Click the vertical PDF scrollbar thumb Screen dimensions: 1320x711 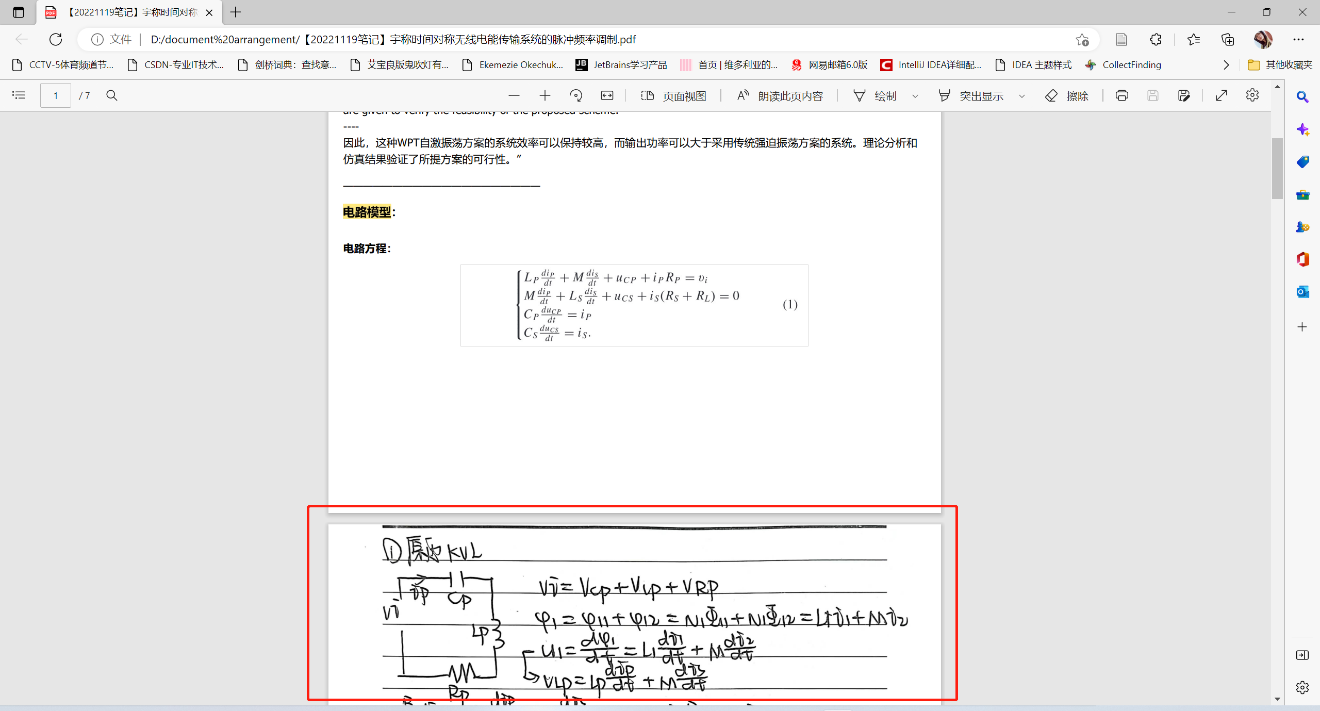click(x=1277, y=168)
